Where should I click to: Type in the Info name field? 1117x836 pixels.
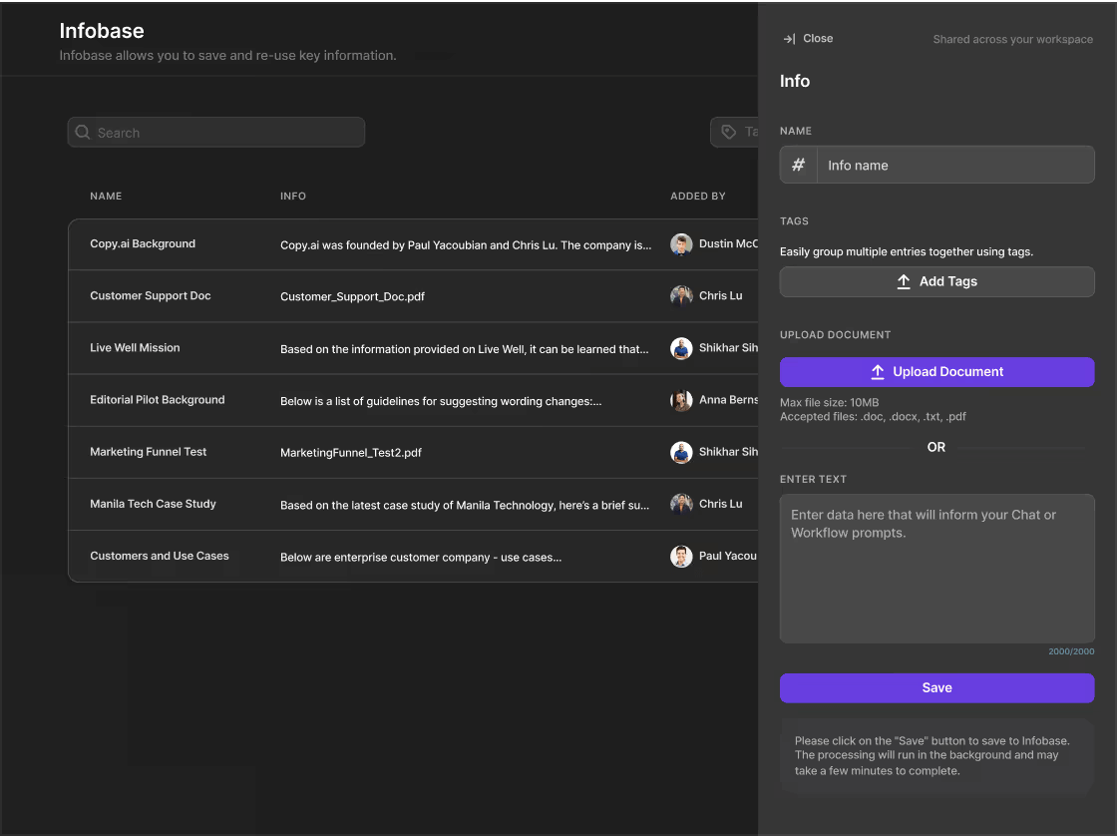pos(954,166)
